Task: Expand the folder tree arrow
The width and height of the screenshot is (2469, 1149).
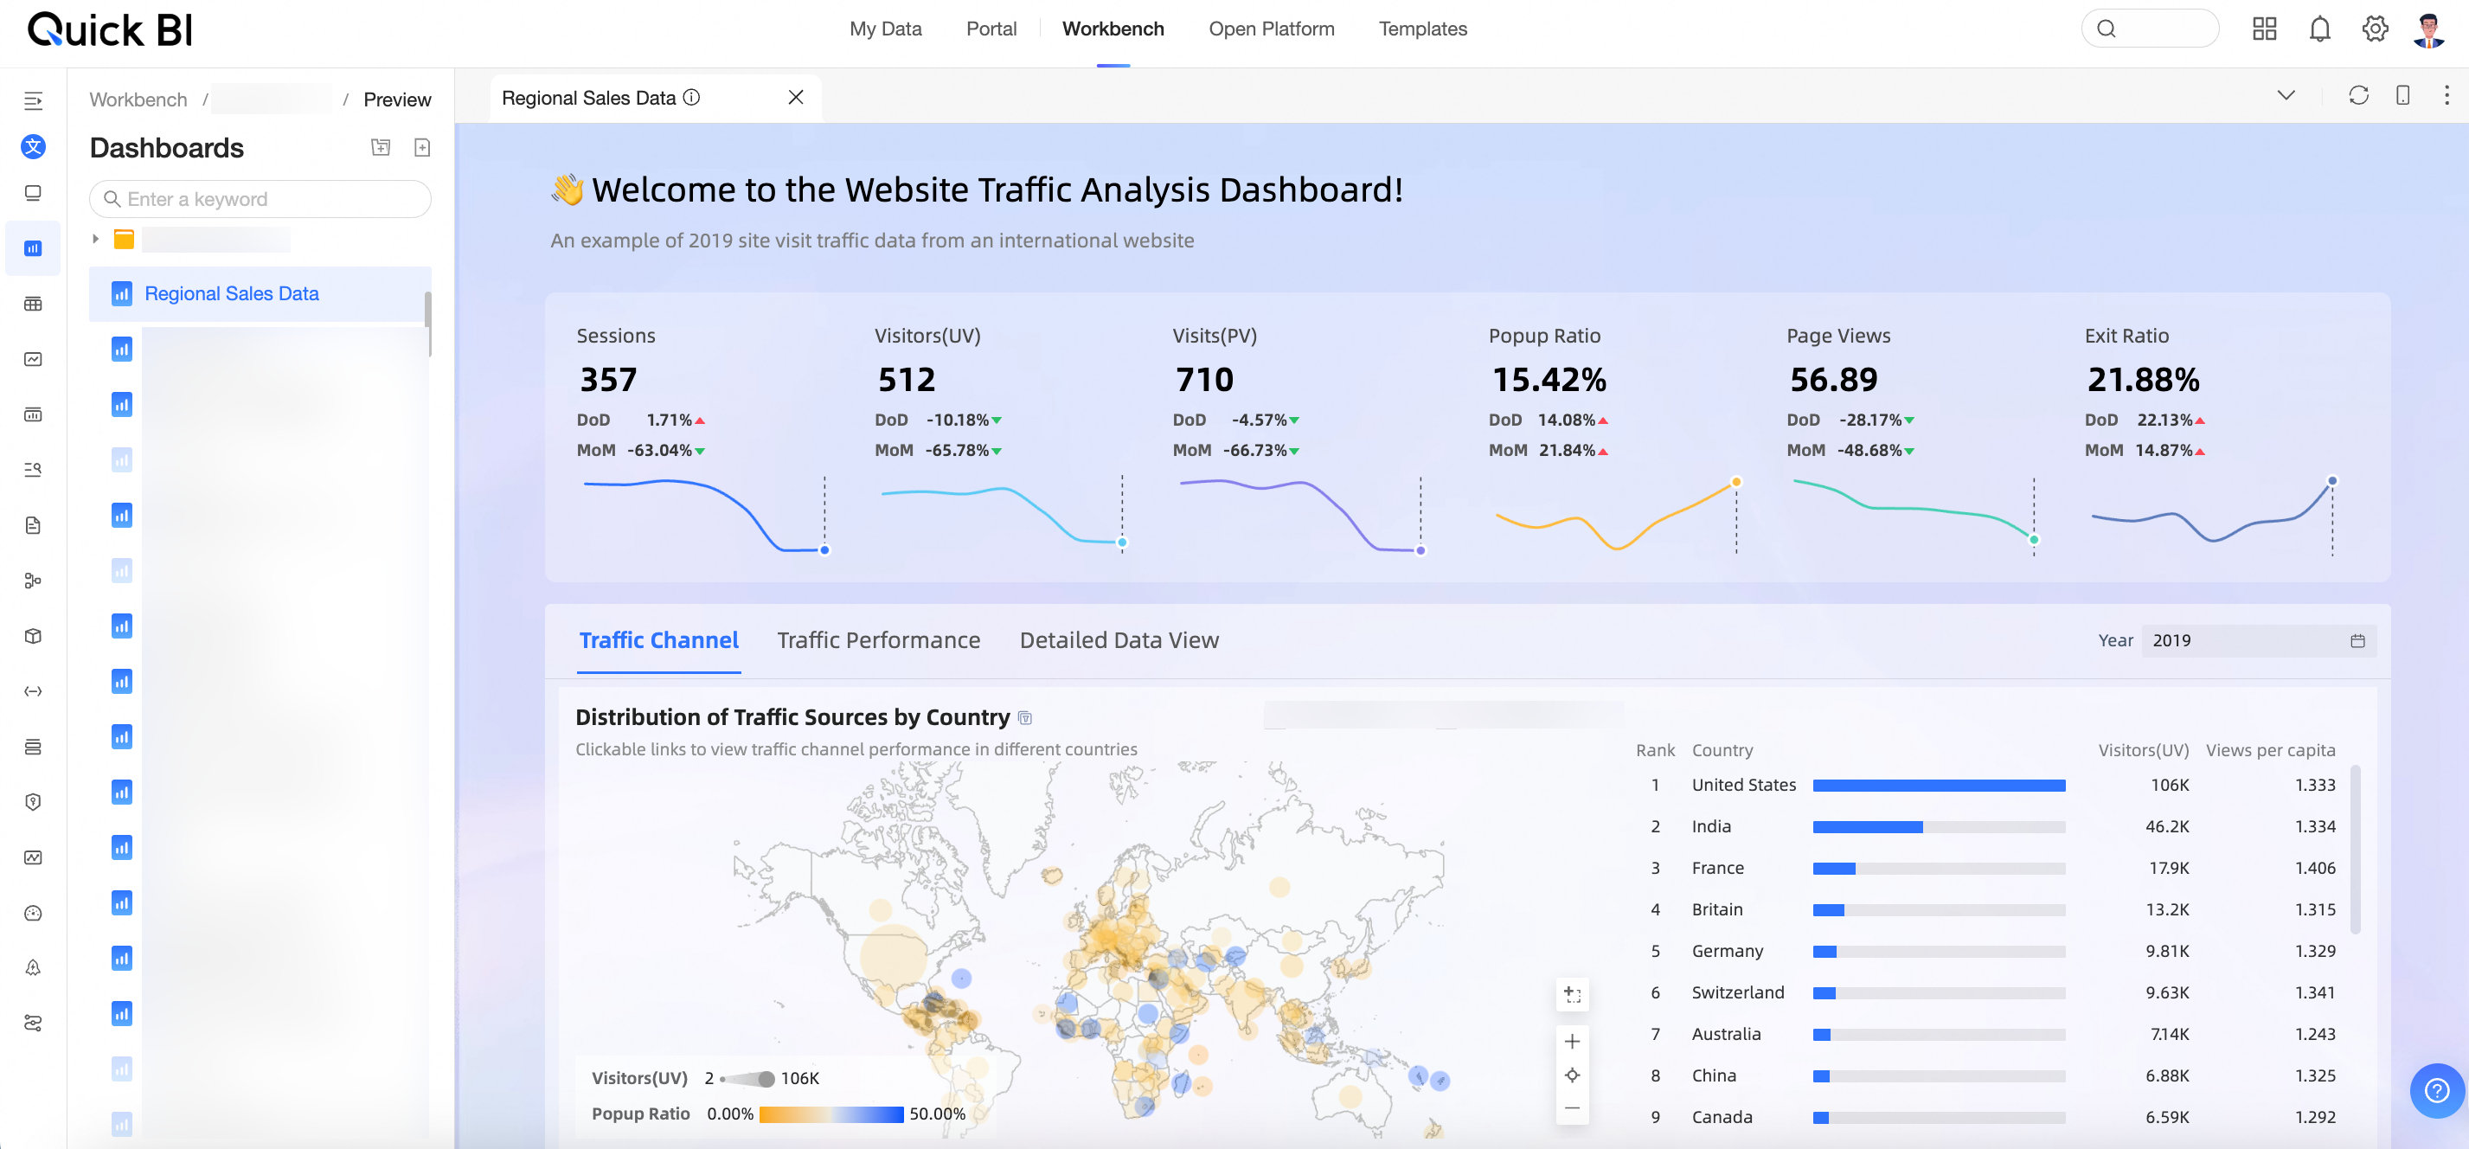Action: [x=96, y=239]
